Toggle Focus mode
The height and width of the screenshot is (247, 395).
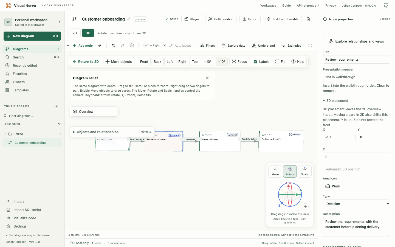[239, 62]
